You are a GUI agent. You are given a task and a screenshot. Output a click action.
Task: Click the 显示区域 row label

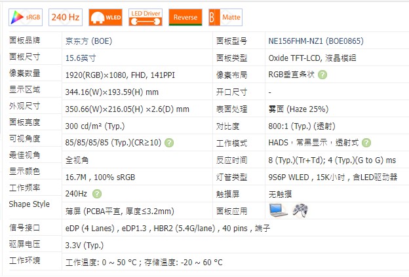(x=24, y=89)
